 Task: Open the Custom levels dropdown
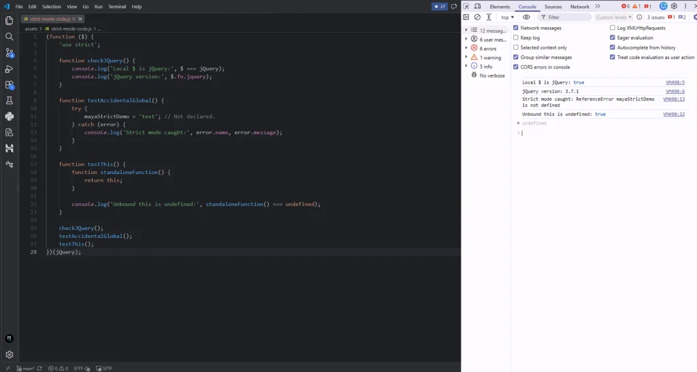click(614, 17)
